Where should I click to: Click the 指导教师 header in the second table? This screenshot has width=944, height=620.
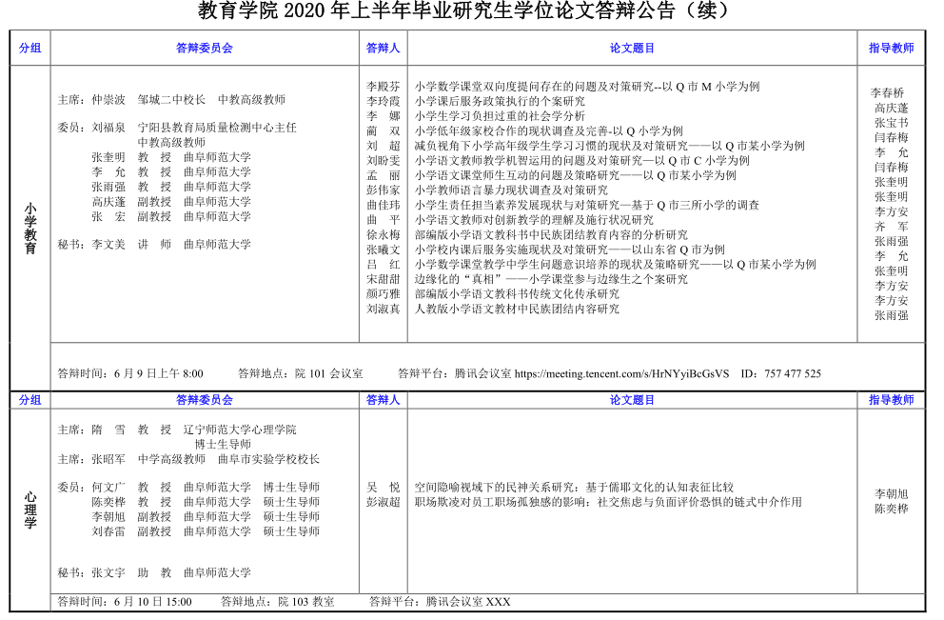point(891,400)
